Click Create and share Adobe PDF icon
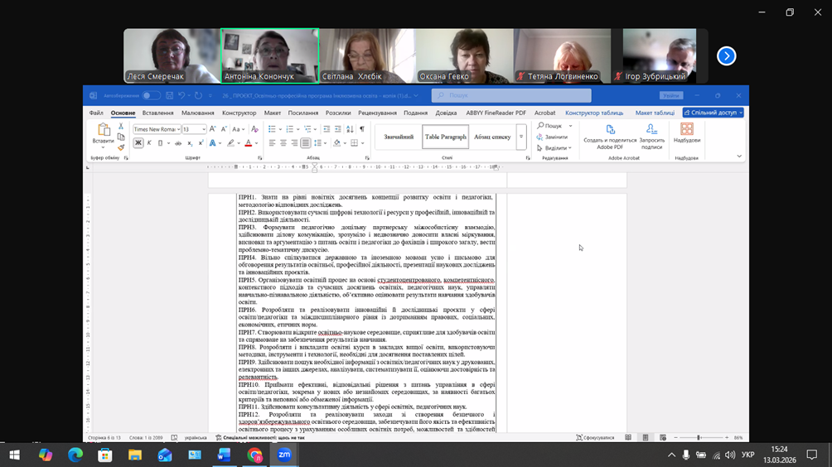The width and height of the screenshot is (832, 467). 610,134
